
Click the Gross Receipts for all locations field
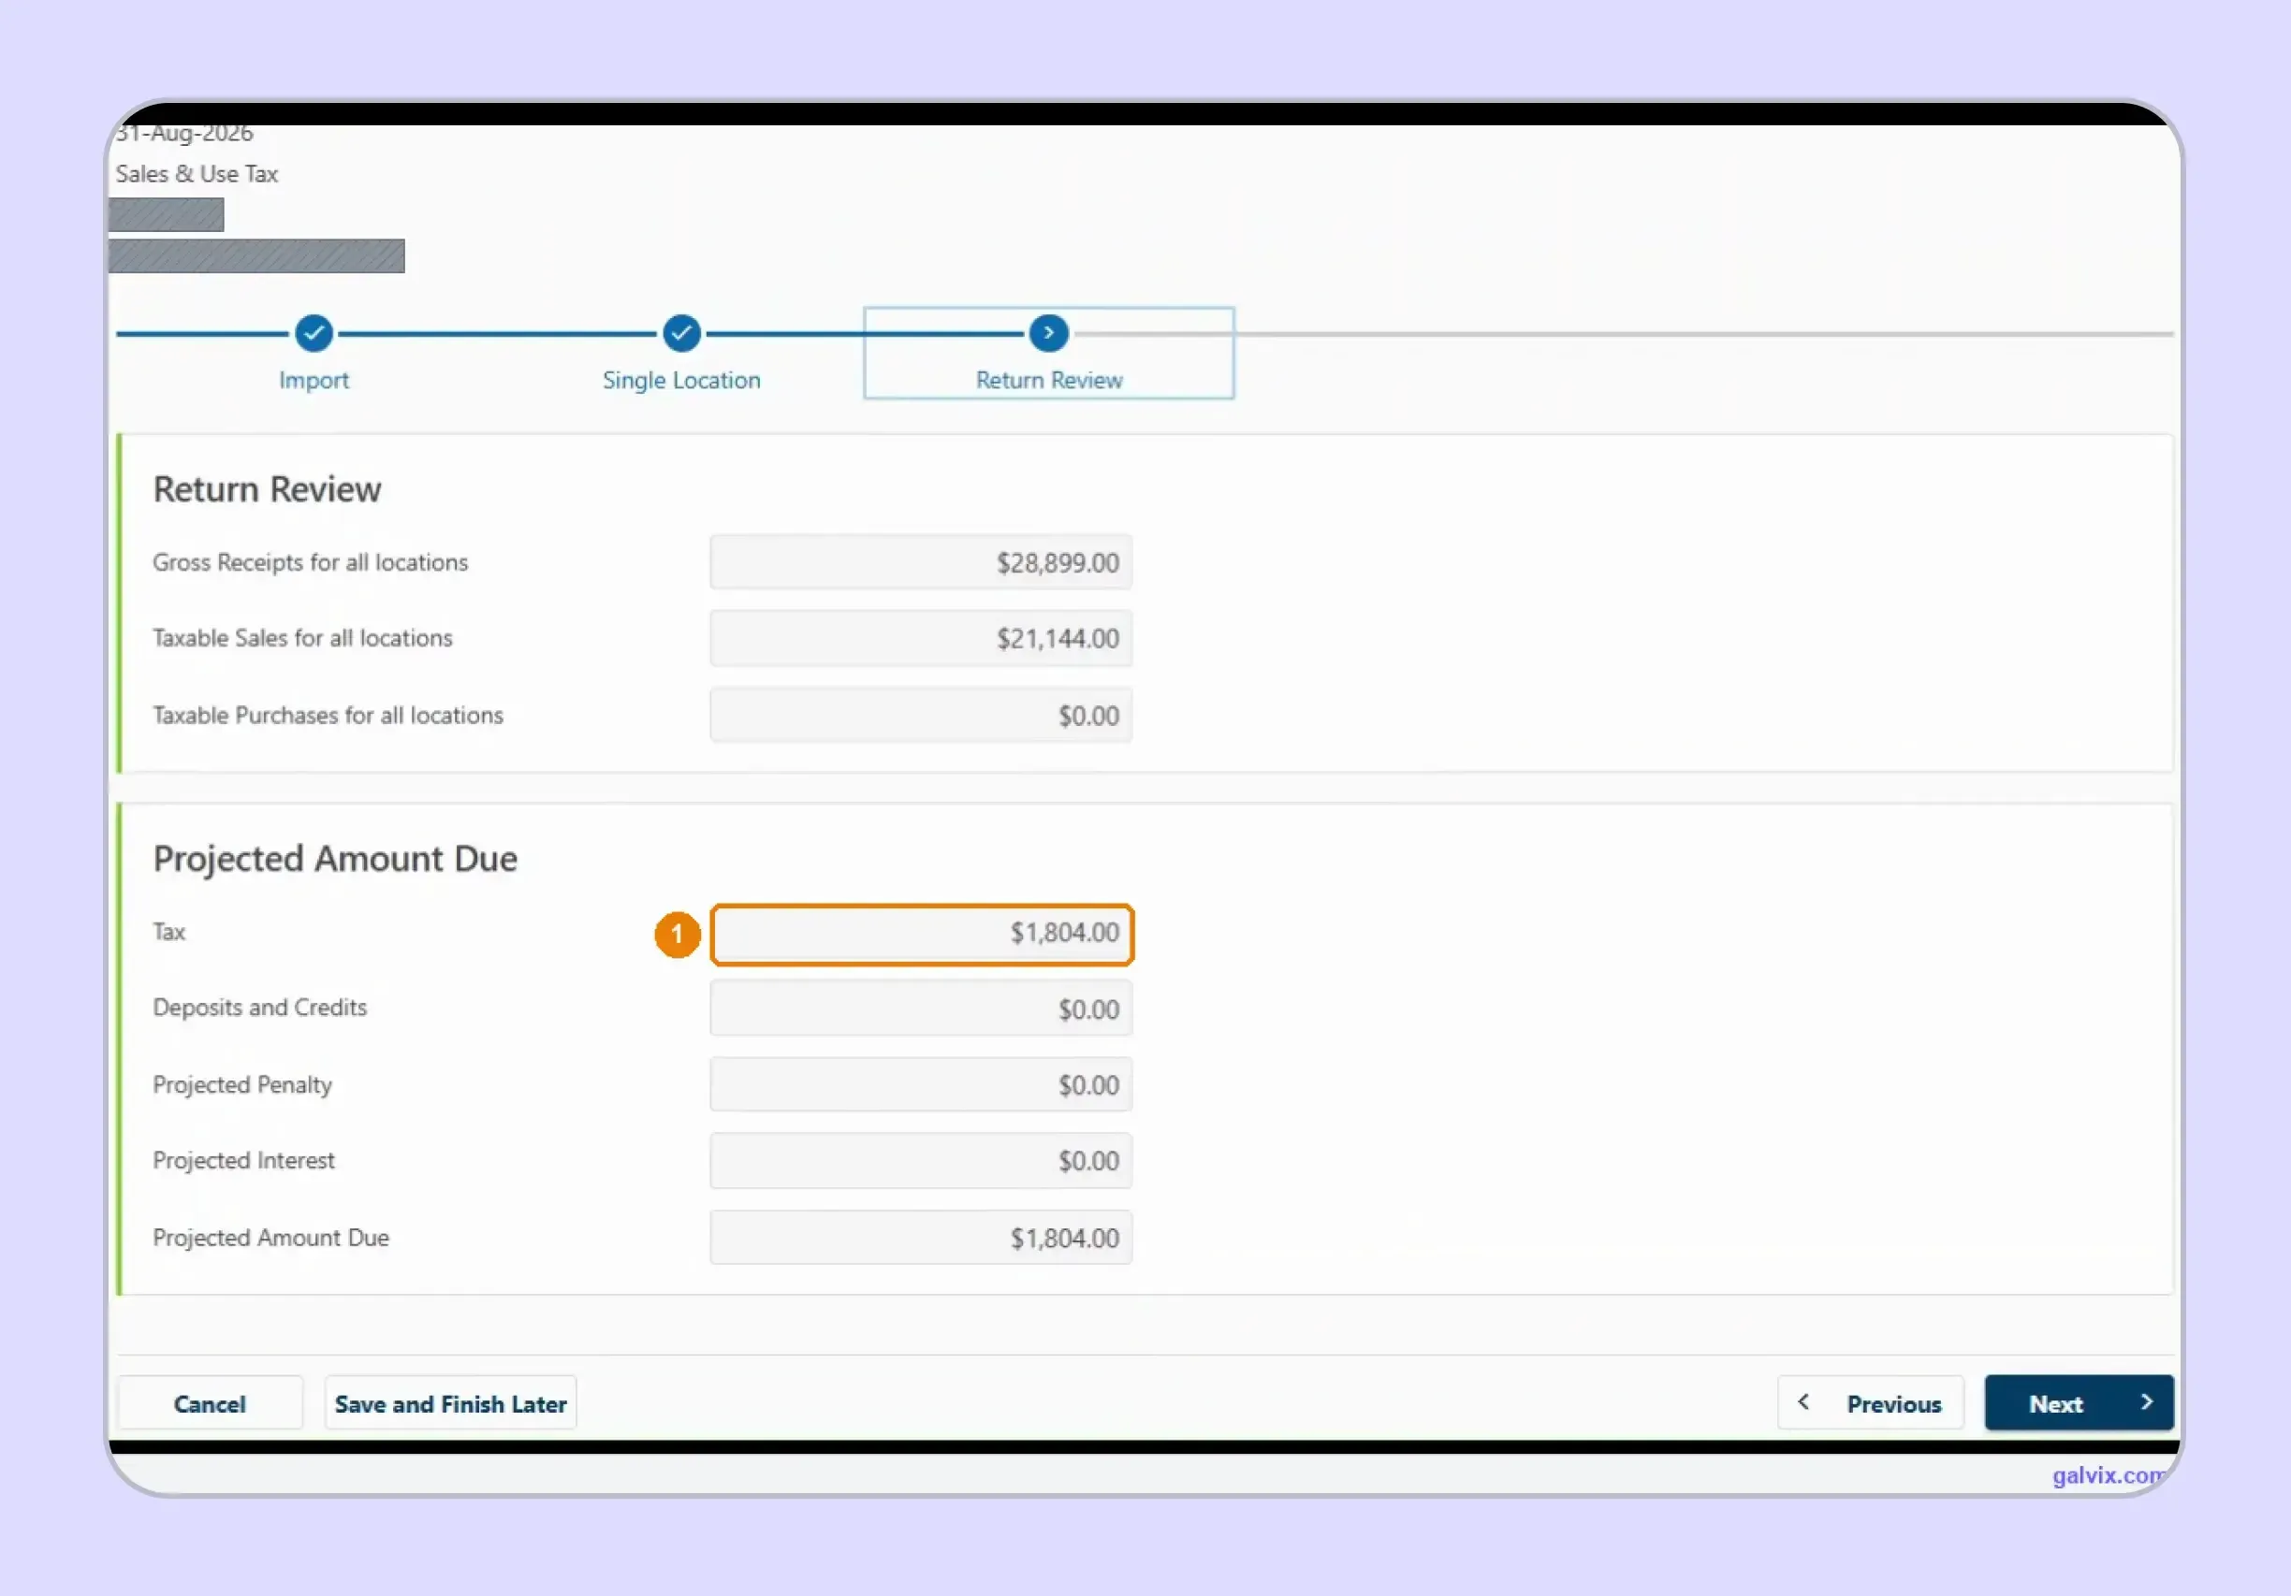921,562
